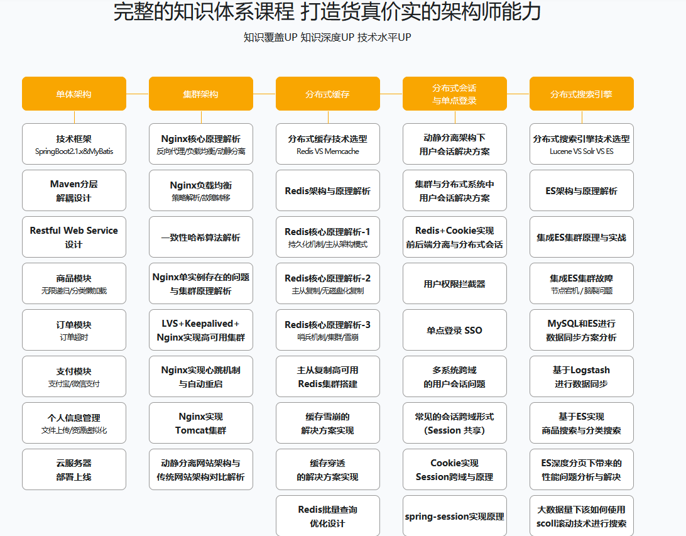Select the 基于Logstash进行数据同步 box
Screen dimensions: 686x536
582,376
